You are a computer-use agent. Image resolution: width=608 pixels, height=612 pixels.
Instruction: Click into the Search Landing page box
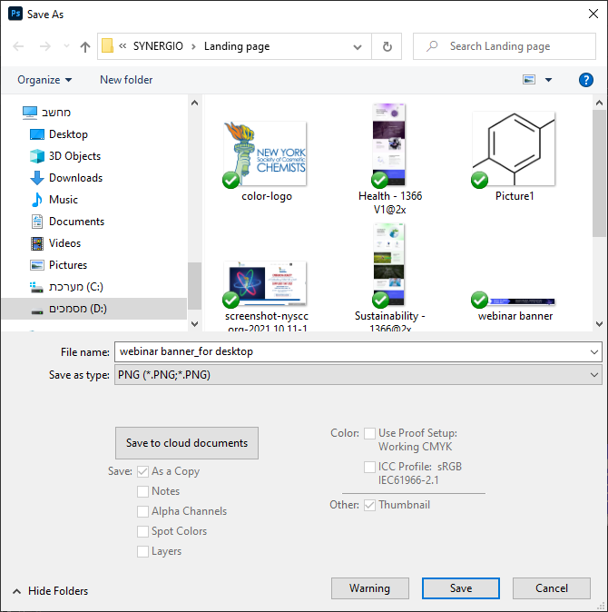[505, 46]
